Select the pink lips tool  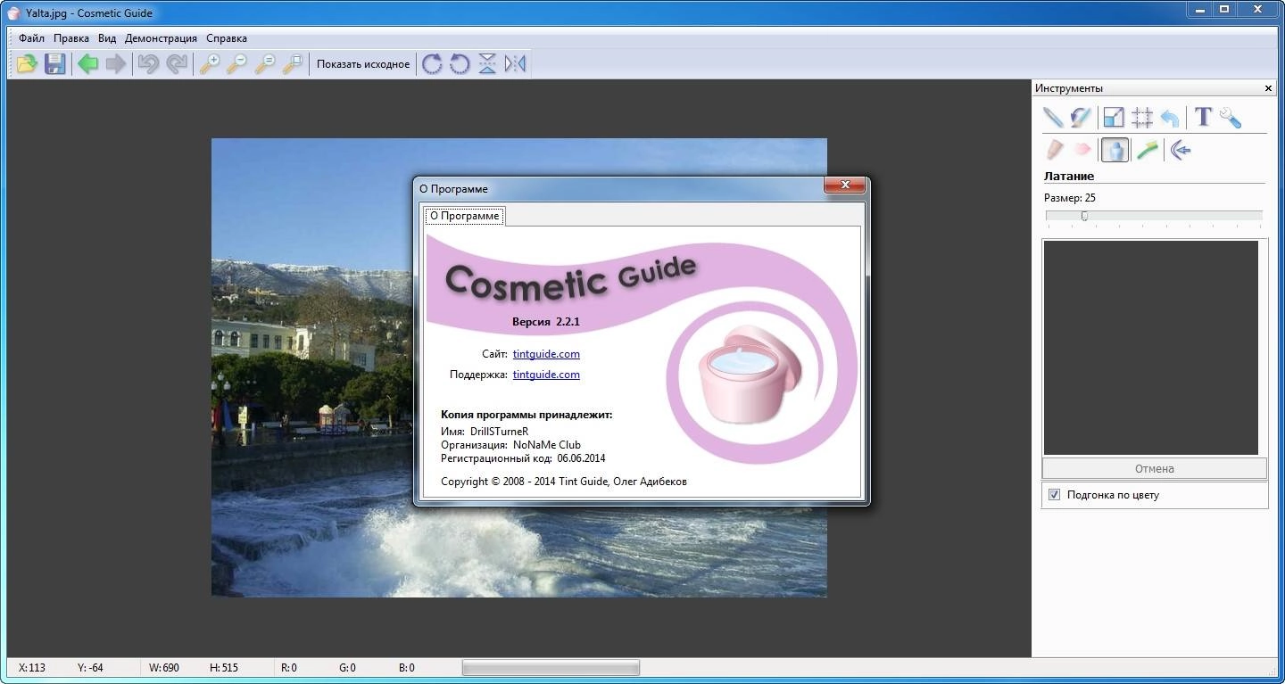coord(1082,150)
